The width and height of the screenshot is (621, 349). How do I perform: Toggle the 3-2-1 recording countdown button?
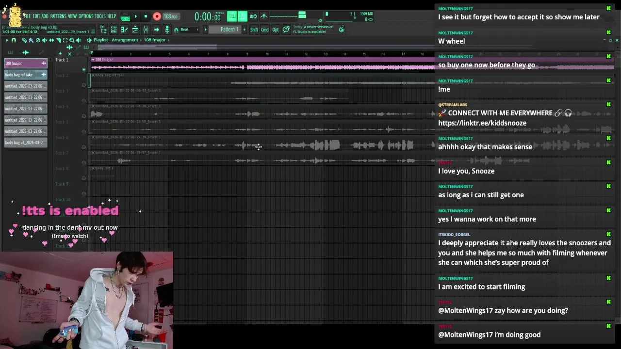tap(243, 16)
